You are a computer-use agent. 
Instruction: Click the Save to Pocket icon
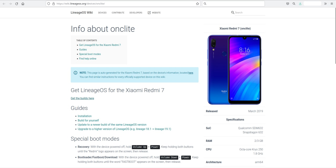pos(288,4)
